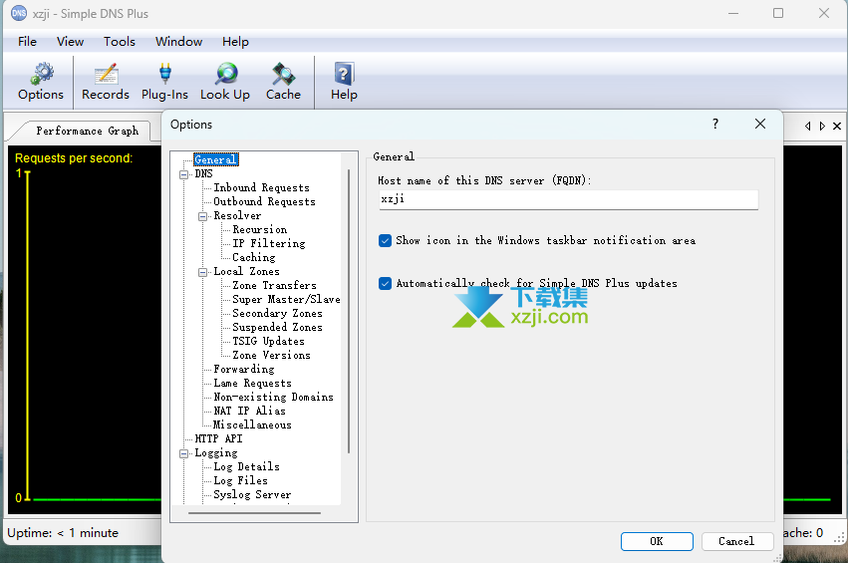Open the File menu
Screen dimensions: 848x563
tap(27, 42)
